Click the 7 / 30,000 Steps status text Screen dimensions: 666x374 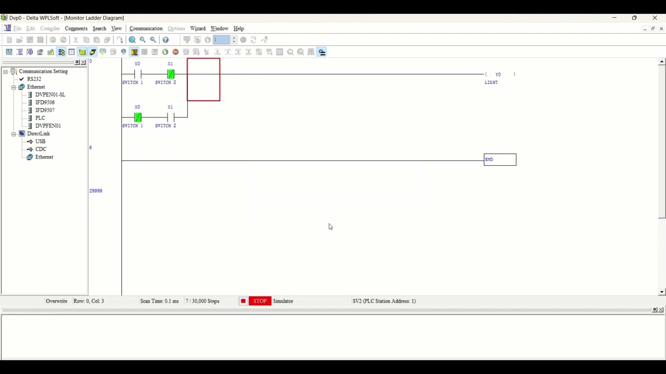coord(202,301)
